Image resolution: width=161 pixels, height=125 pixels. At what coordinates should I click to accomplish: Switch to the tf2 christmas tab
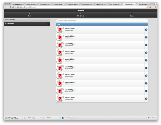click(116, 4)
